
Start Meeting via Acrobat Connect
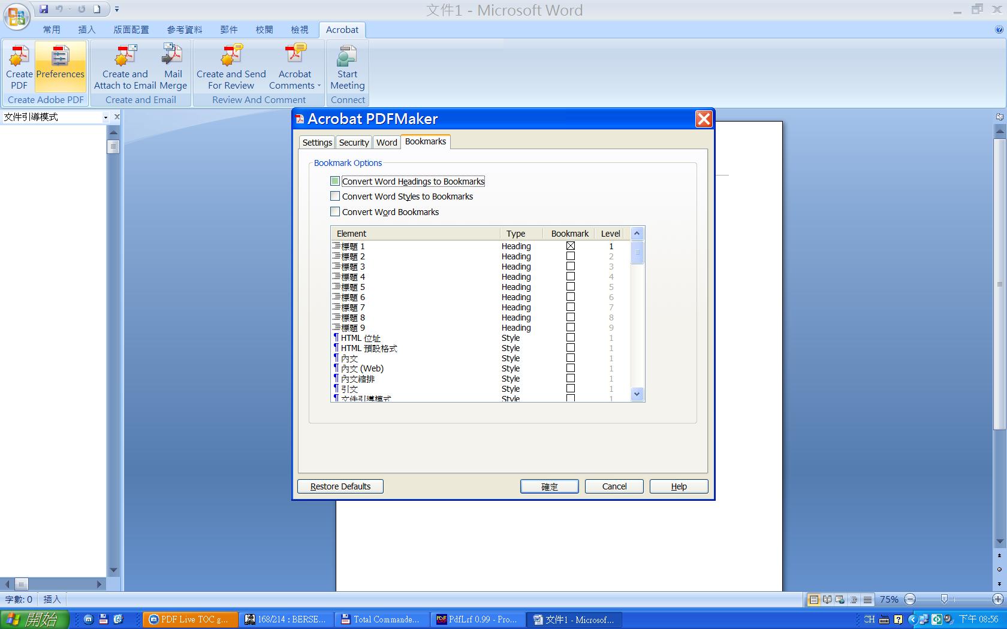(347, 67)
